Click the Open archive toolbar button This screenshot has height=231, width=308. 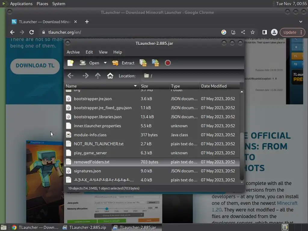click(x=89, y=63)
